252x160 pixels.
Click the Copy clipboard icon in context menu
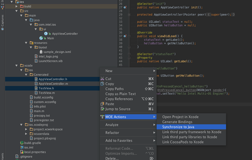[102, 84]
